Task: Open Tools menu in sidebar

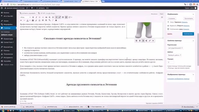Action: 8,58
